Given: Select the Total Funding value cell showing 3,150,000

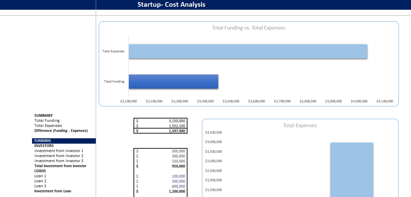Looking at the screenshot, I should (x=160, y=121).
